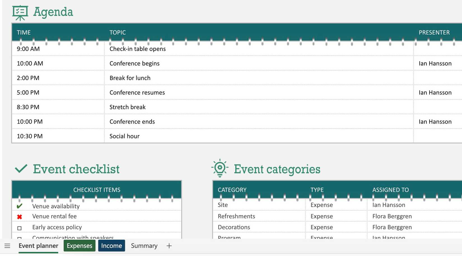This screenshot has height=256, width=462.
Task: Select the Stretch break topic cell
Action: click(x=127, y=107)
